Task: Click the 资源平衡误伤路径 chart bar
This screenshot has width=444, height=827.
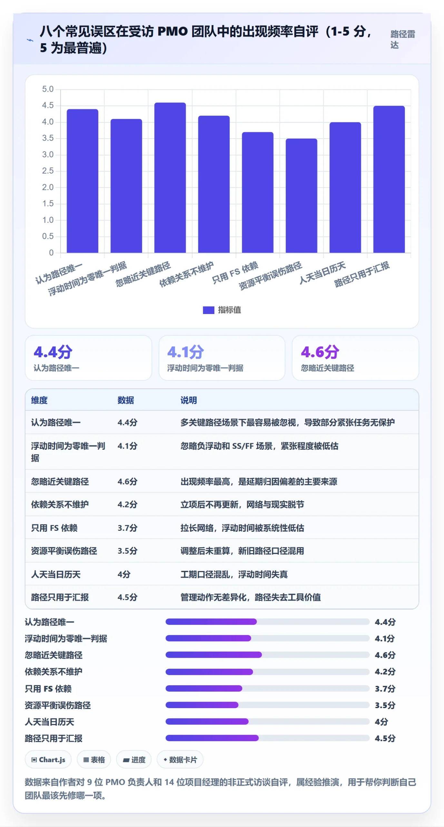Action: (301, 196)
